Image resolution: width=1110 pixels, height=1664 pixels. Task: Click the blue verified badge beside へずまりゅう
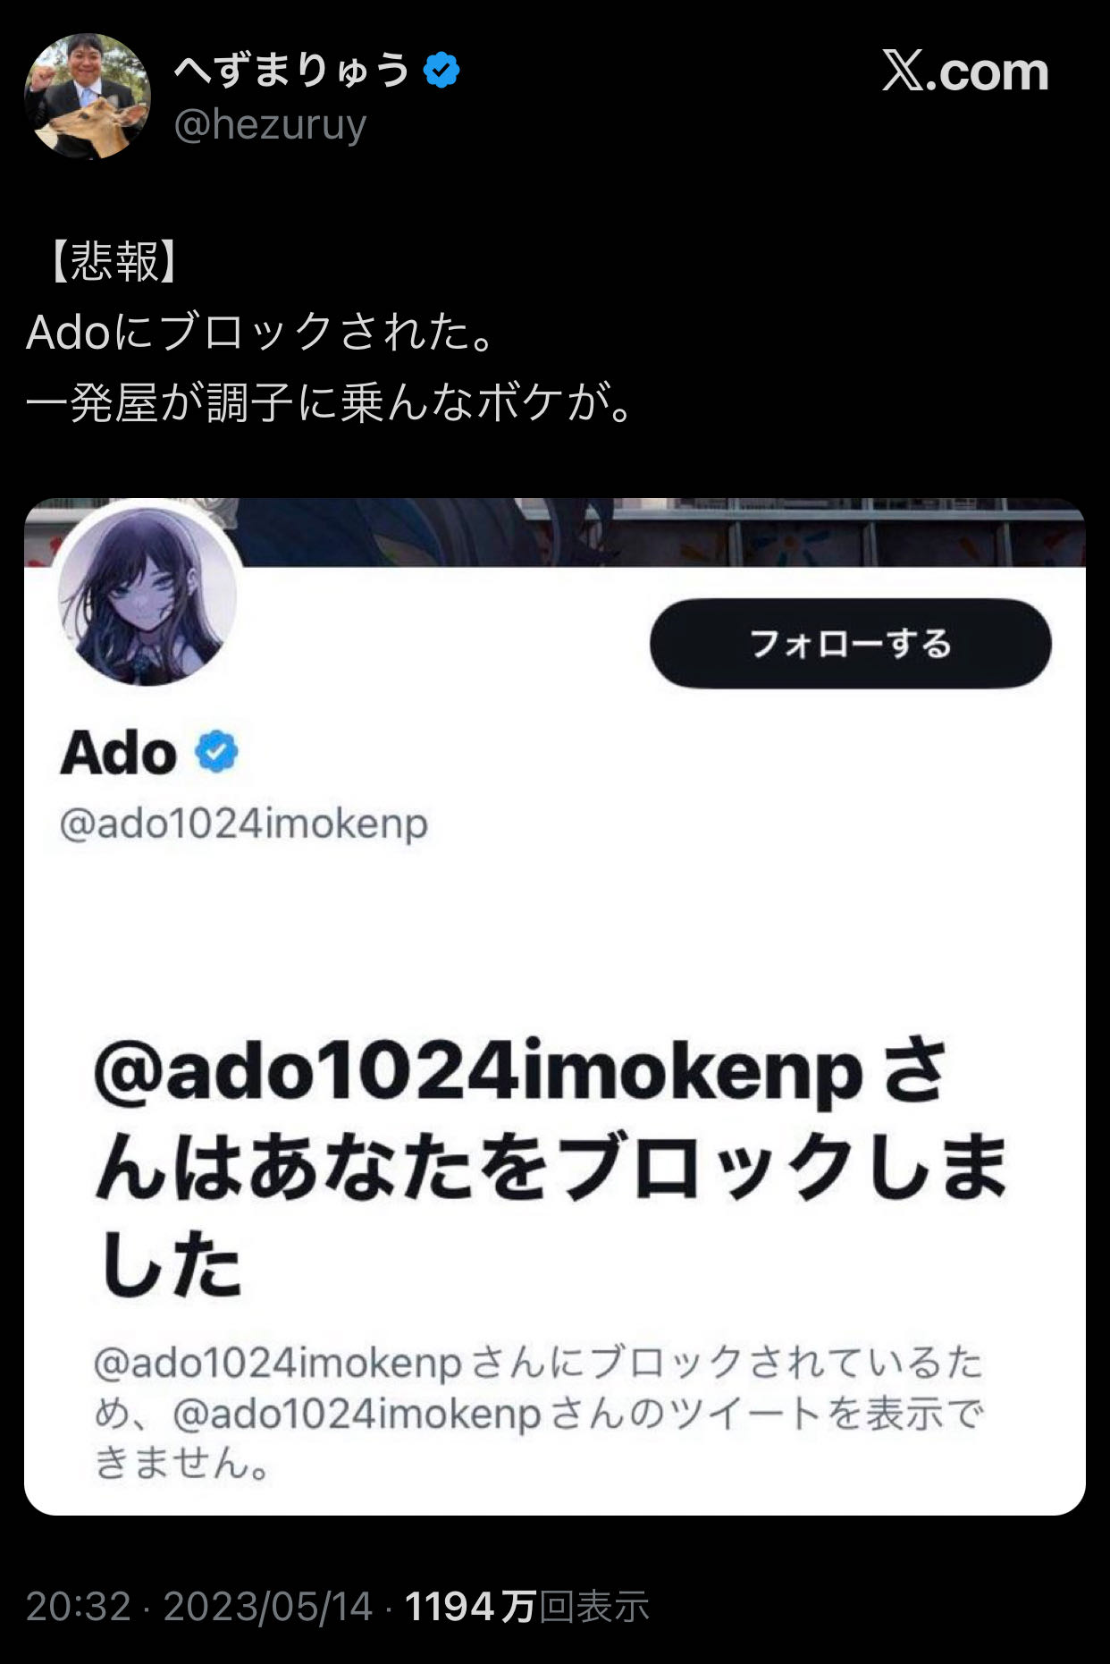pyautogui.click(x=441, y=71)
